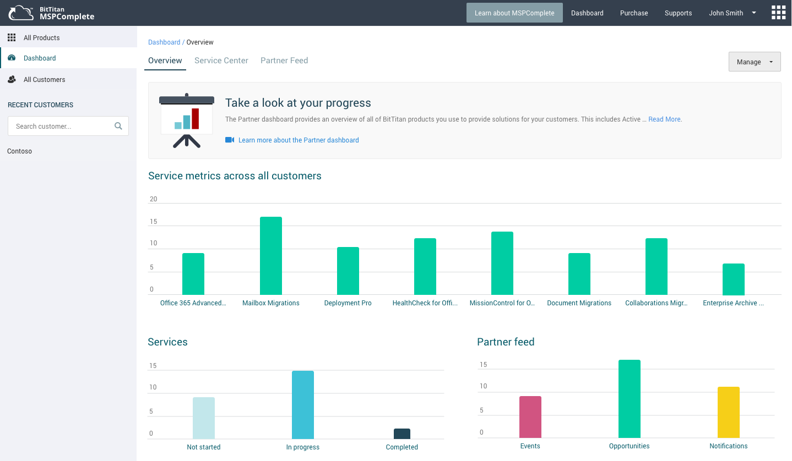Click the All Products grid icon
Viewport: 792px width, 461px height.
tap(12, 37)
